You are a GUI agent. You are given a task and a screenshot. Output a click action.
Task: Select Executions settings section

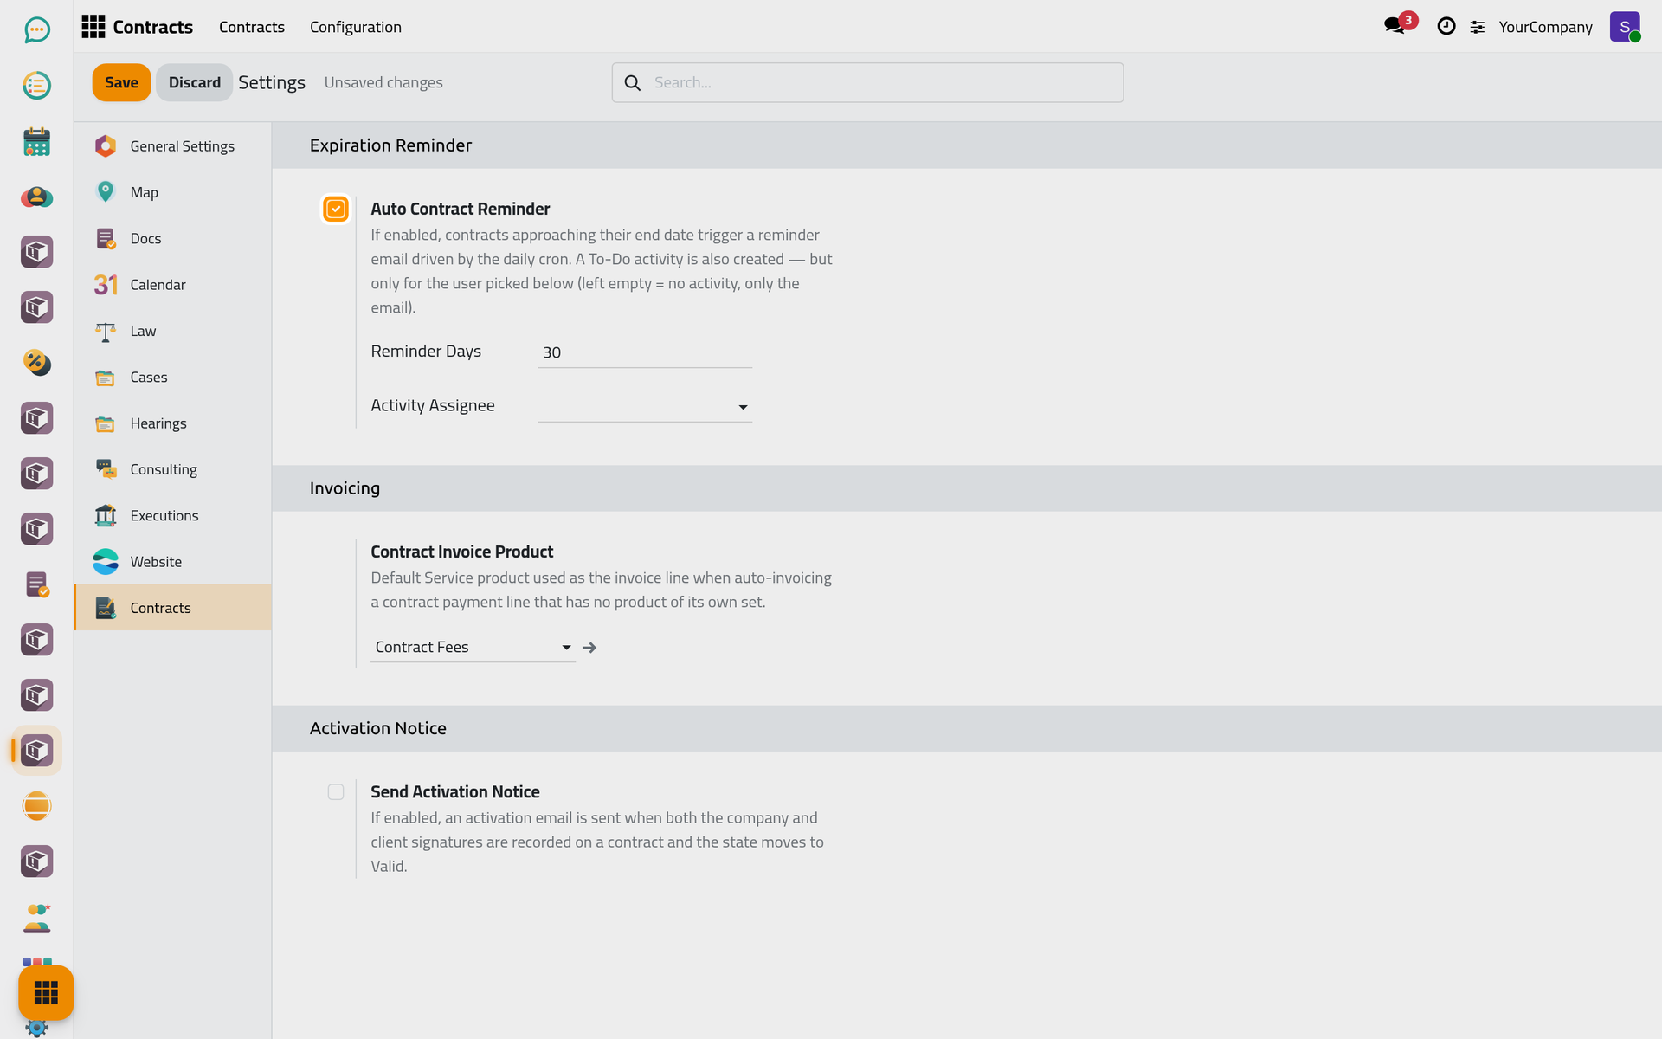click(x=173, y=516)
